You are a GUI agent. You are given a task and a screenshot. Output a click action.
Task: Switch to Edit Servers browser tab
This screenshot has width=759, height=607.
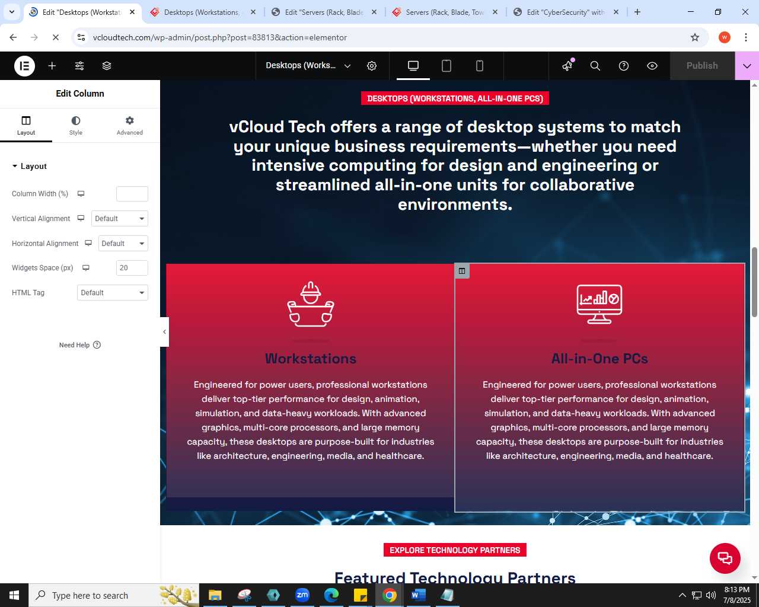pyautogui.click(x=324, y=12)
